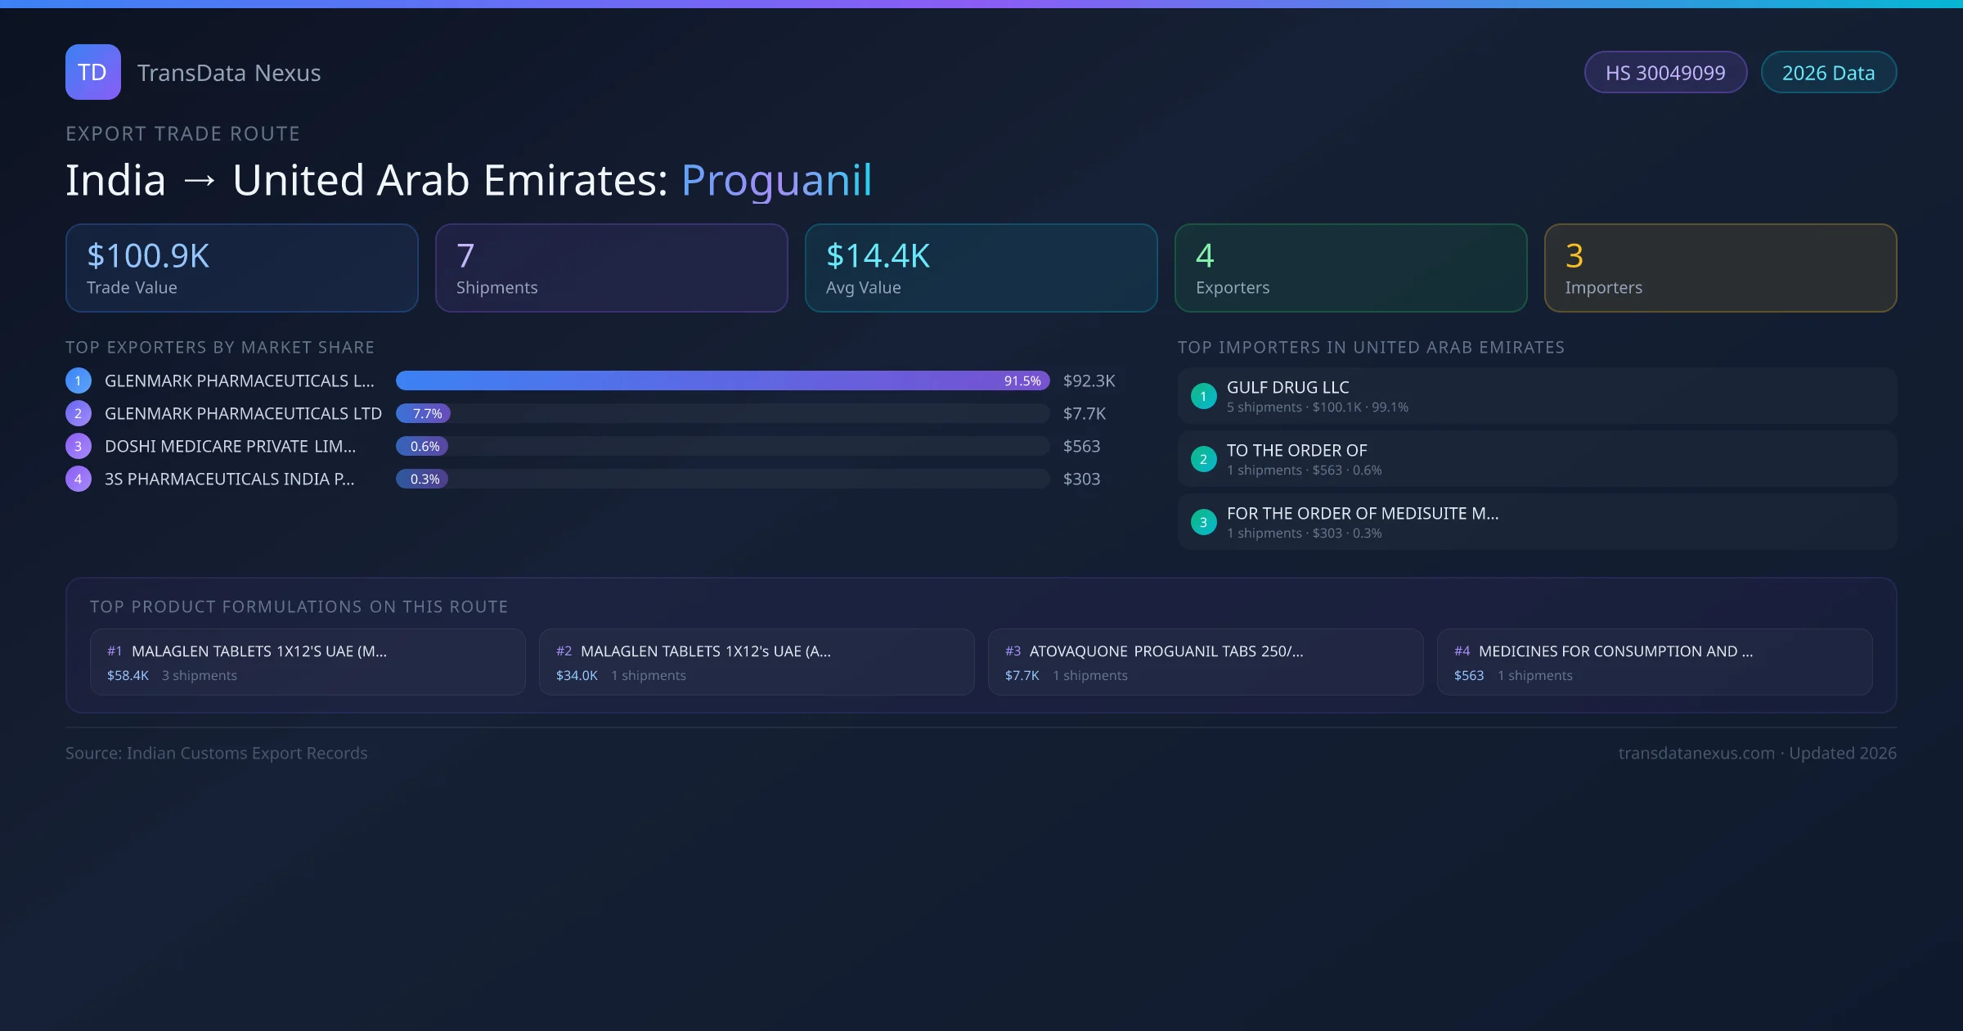Screen dimensions: 1963x1031
Task: Click green rank 2 badge beside To The Order Of
Action: point(1203,459)
